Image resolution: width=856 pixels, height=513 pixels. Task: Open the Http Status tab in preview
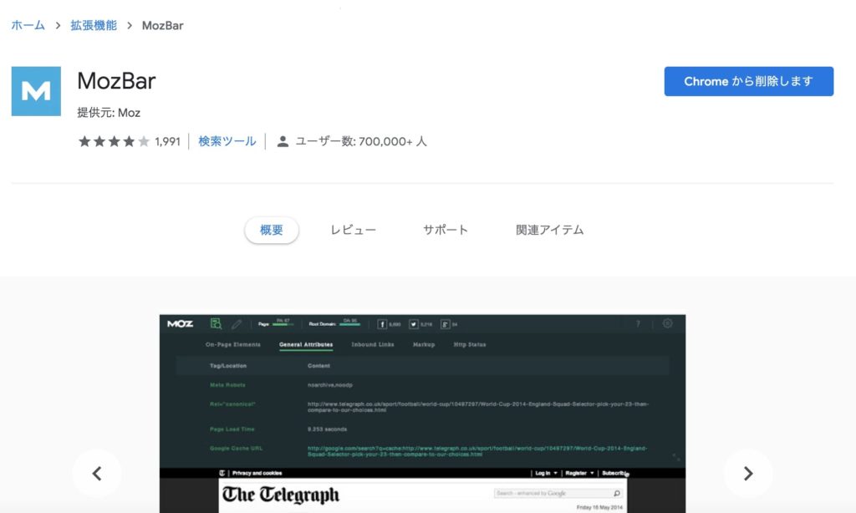click(x=470, y=345)
